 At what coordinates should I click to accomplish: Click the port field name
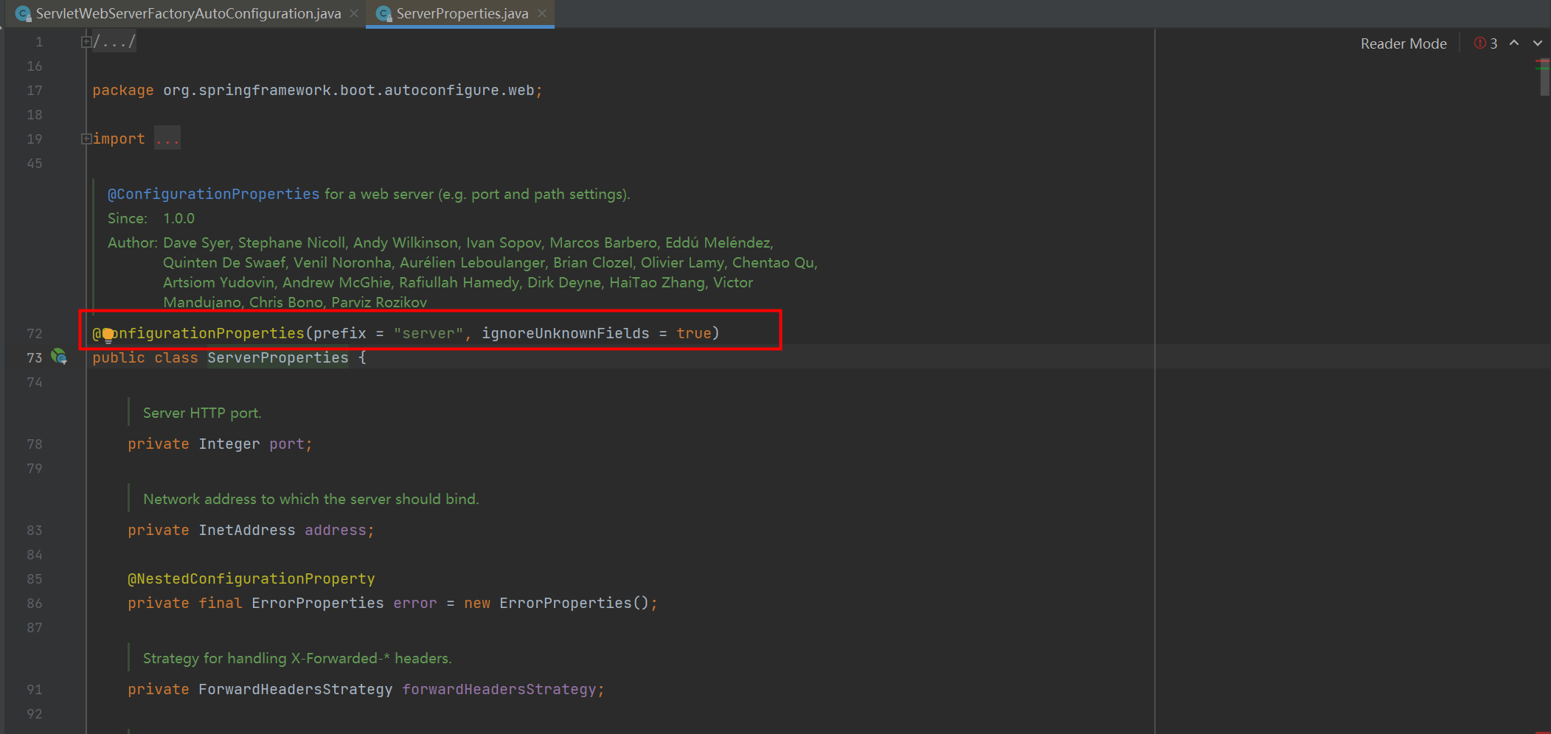point(287,444)
